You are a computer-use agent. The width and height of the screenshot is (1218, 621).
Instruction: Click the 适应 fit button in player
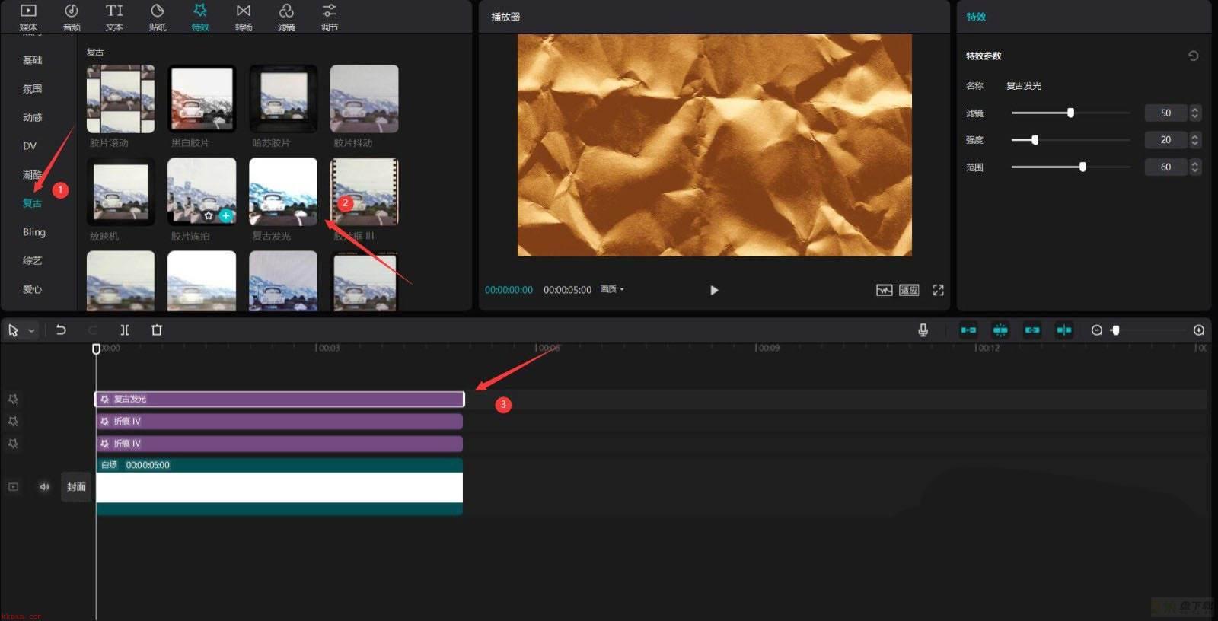coord(909,290)
